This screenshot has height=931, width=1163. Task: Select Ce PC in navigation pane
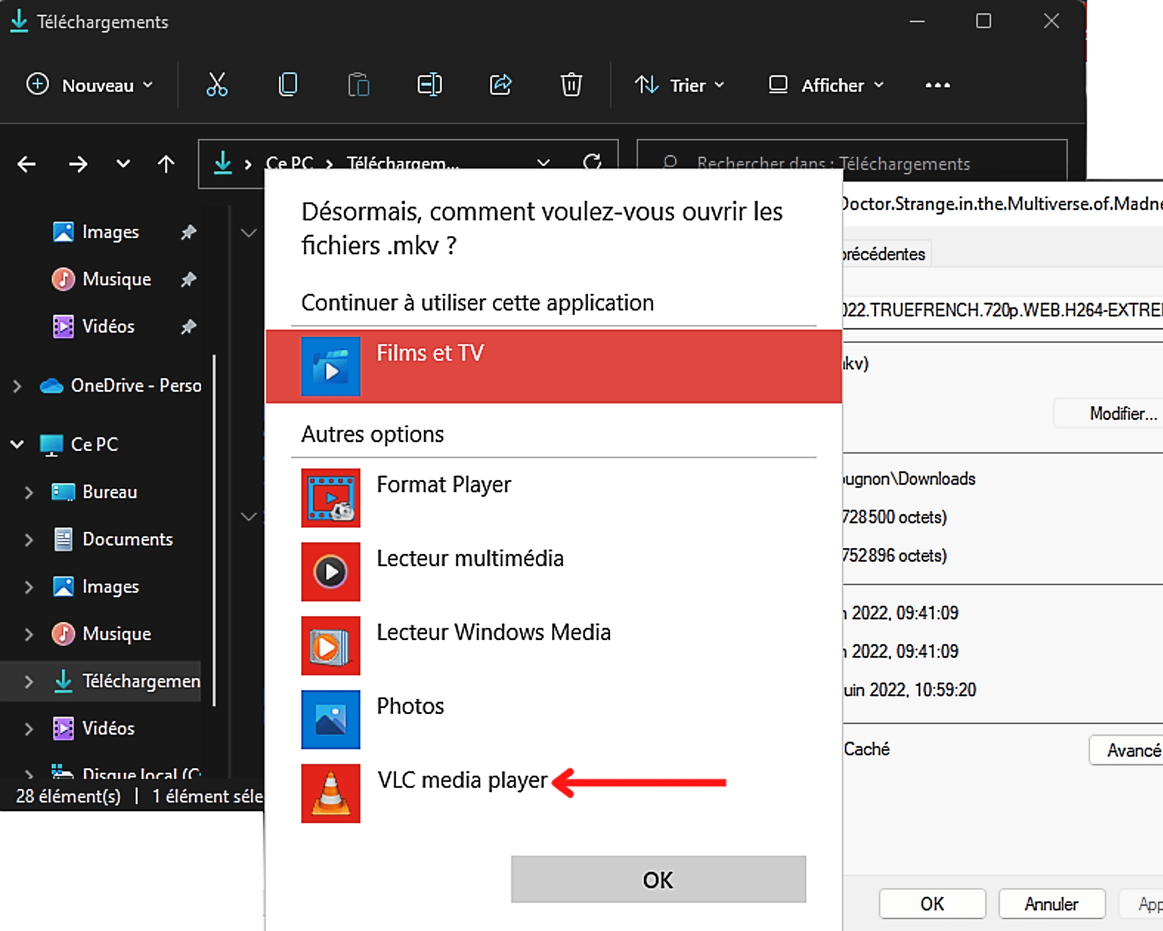(79, 445)
